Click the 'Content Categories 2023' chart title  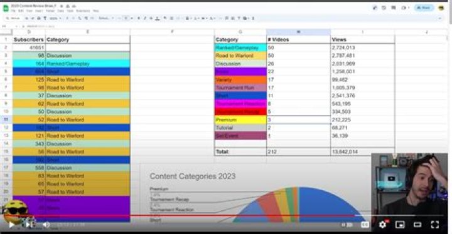193,176
